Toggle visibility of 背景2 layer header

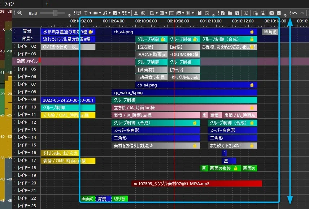pos(27,39)
